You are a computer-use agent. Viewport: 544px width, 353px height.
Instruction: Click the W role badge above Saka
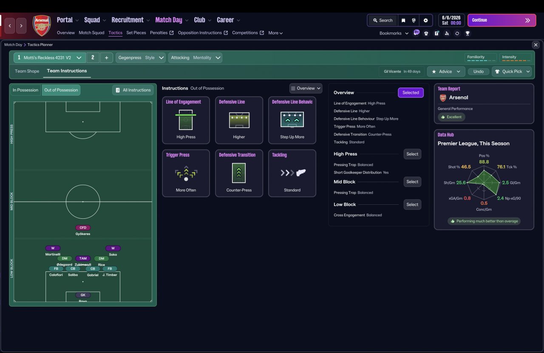pyautogui.click(x=113, y=249)
